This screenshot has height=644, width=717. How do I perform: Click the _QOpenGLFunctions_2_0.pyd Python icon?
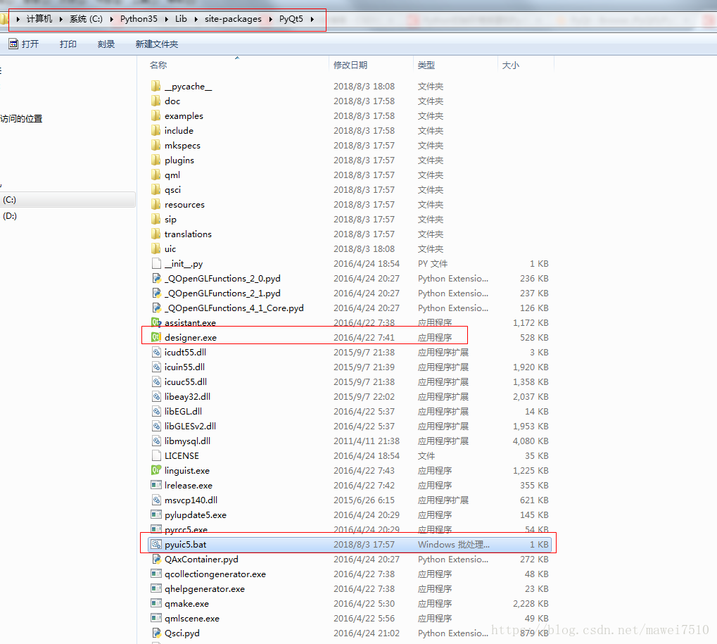[156, 278]
